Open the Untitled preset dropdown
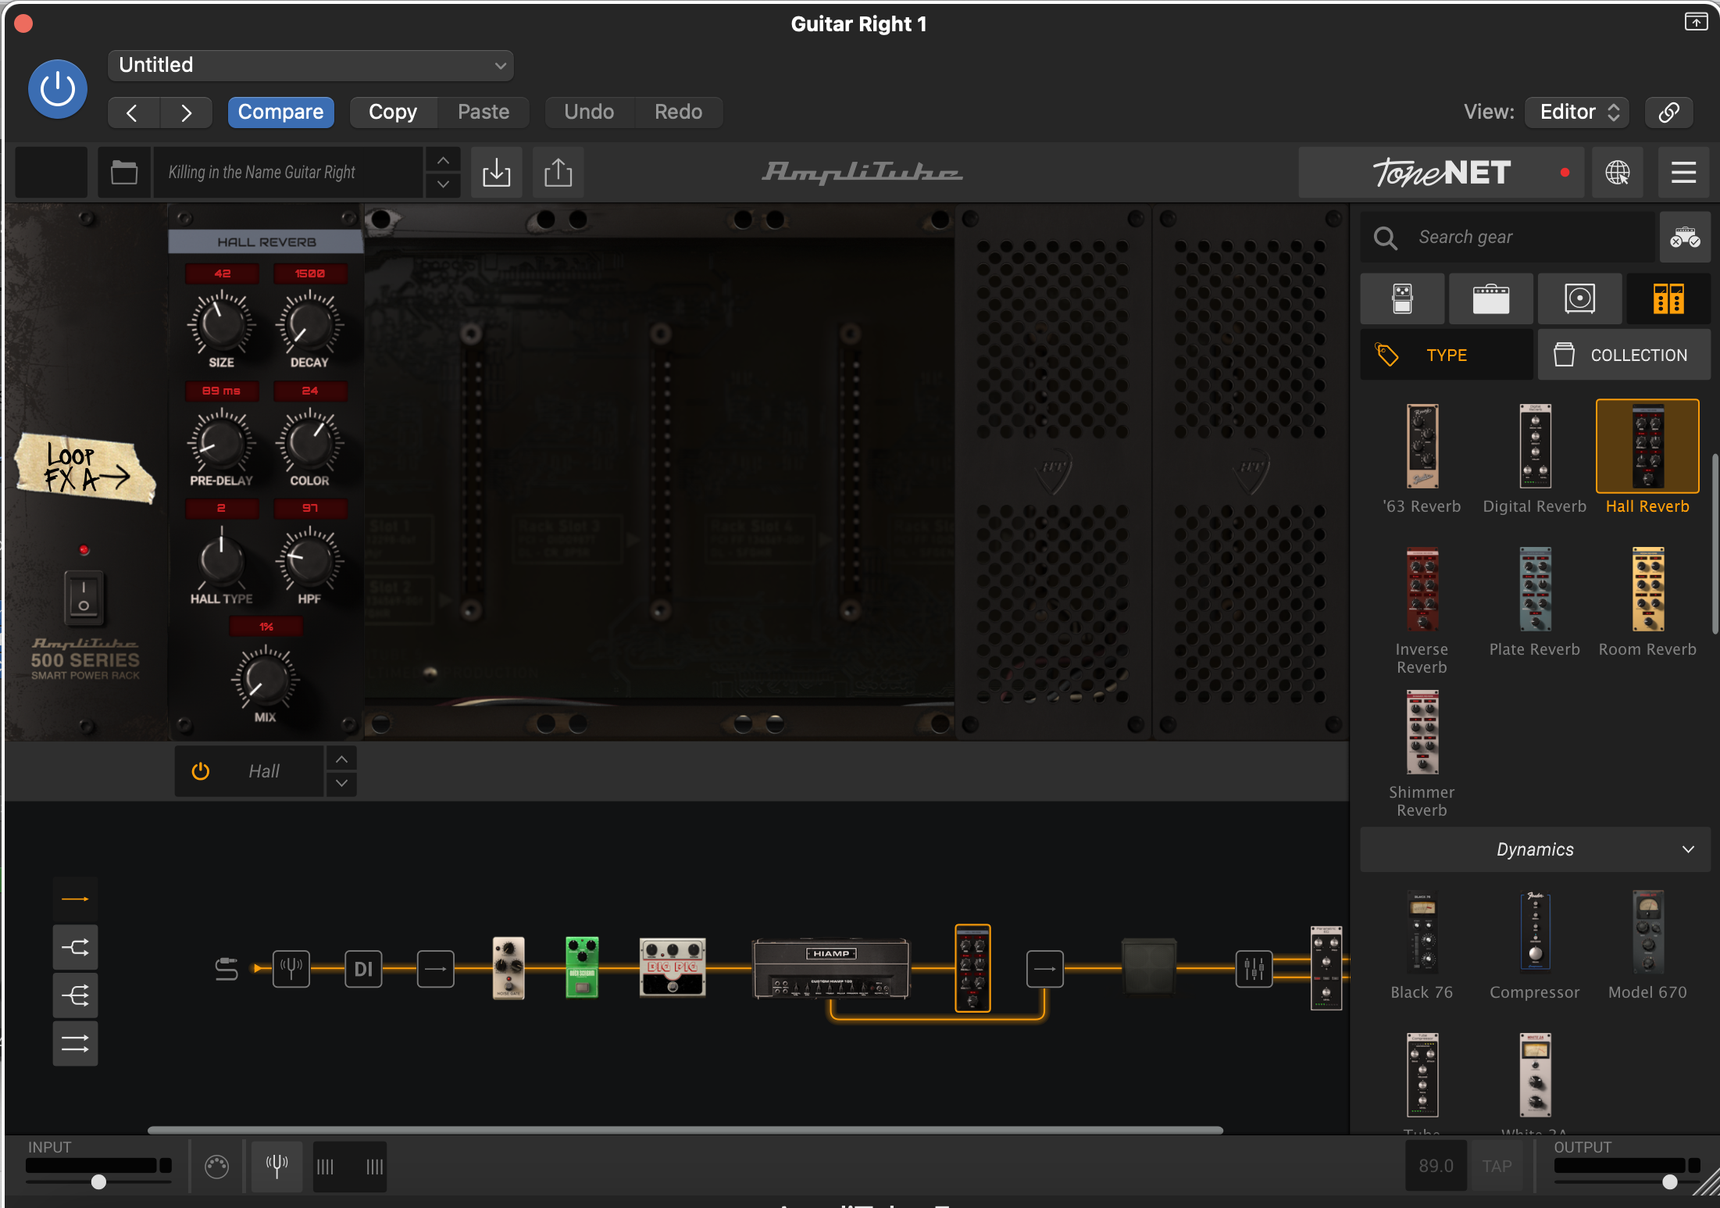The width and height of the screenshot is (1720, 1208). point(311,66)
